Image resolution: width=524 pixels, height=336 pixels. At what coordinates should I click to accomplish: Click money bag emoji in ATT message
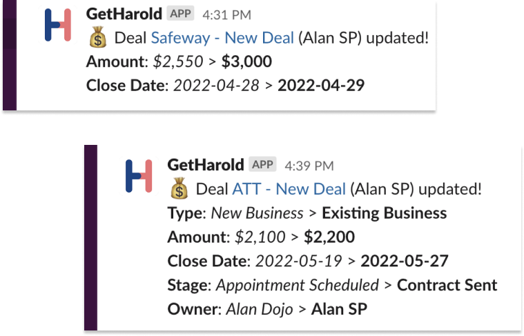[x=179, y=189]
